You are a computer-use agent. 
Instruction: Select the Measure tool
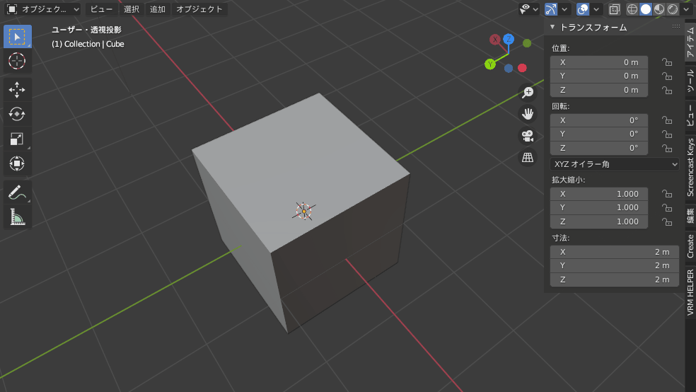pos(17,217)
